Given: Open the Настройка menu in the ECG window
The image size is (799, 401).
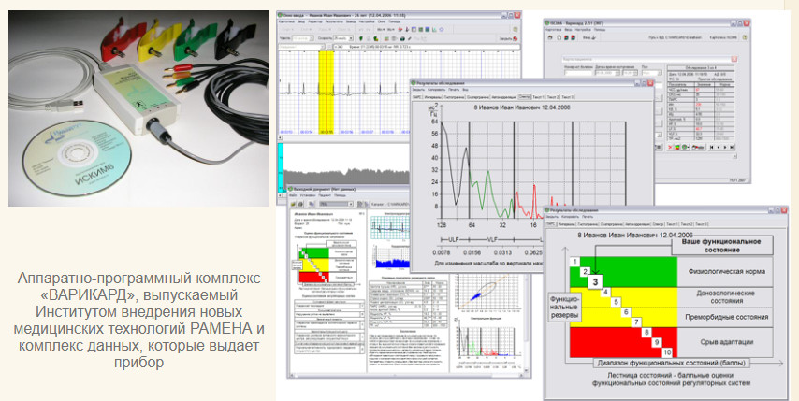Looking at the screenshot, I should [x=365, y=21].
